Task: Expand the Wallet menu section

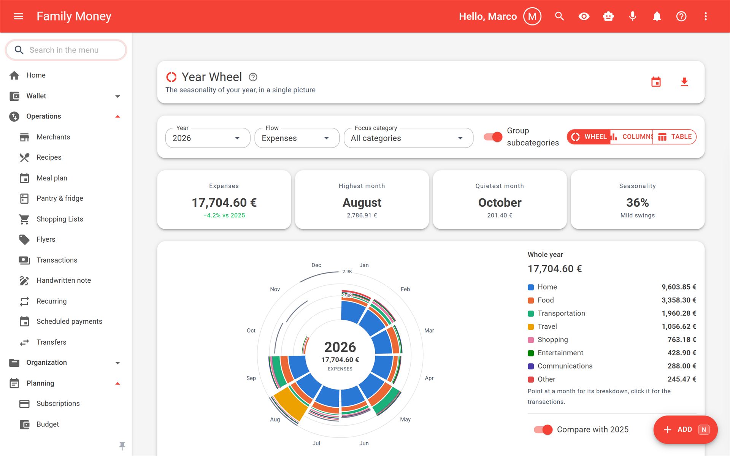Action: [66, 96]
